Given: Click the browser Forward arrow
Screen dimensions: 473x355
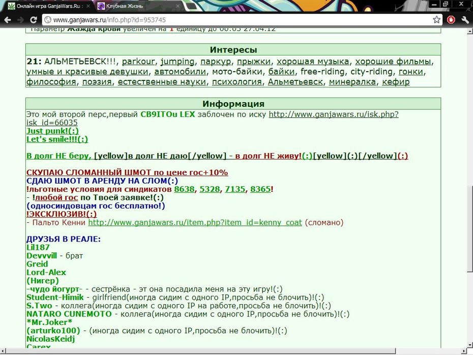Looking at the screenshot, I should (20, 20).
